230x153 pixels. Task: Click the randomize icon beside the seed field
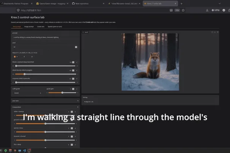[76, 47]
